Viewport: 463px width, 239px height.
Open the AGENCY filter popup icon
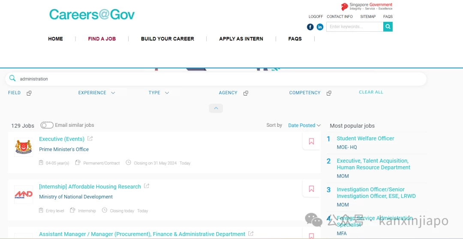246,93
